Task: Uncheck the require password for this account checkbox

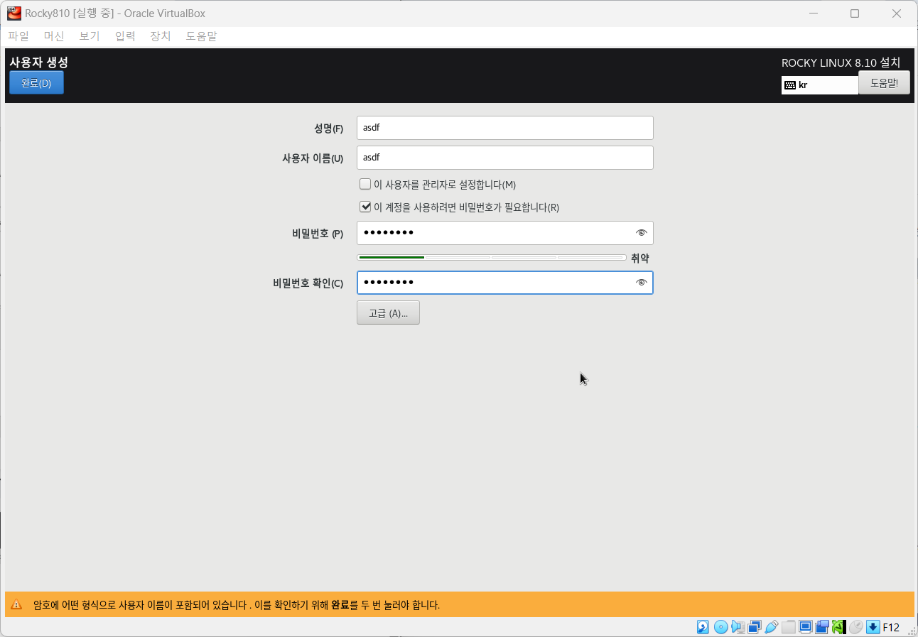Action: pos(365,207)
